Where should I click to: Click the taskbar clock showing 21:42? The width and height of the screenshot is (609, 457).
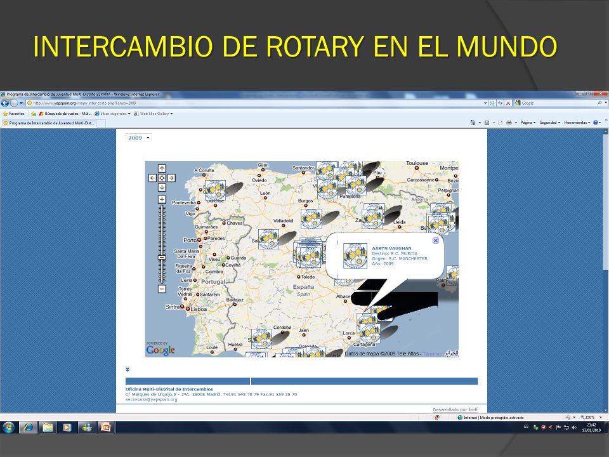click(591, 427)
